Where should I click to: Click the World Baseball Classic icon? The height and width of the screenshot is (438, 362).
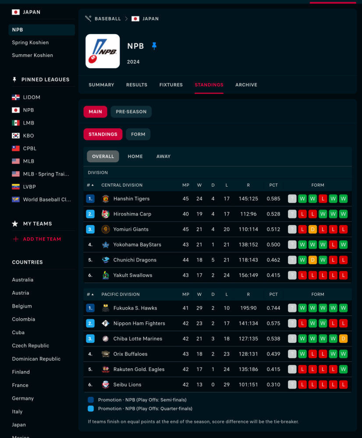(16, 199)
